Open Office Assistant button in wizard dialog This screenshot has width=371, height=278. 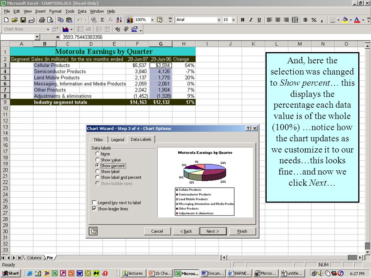tap(94, 231)
